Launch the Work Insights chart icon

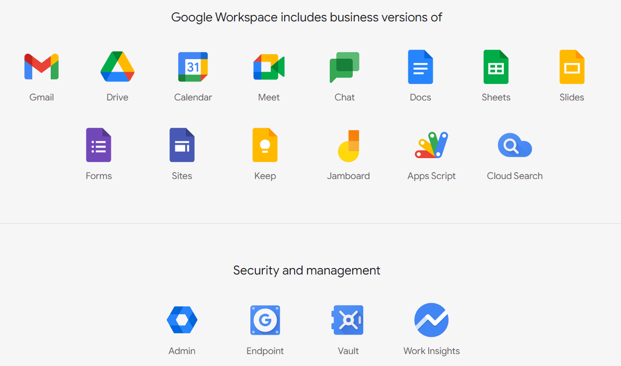pyautogui.click(x=432, y=320)
